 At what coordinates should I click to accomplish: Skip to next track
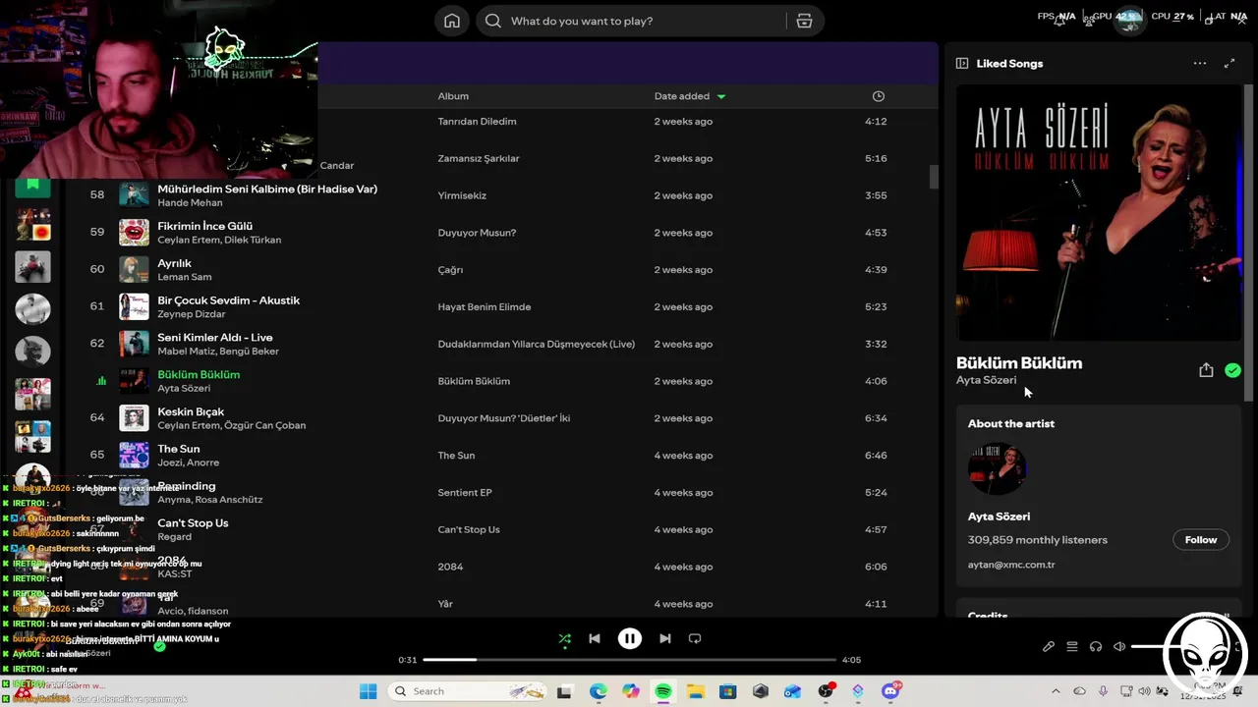(665, 638)
